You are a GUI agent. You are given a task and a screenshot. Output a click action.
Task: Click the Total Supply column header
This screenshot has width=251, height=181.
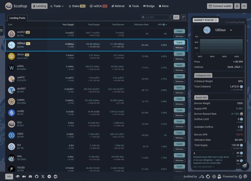94,24
